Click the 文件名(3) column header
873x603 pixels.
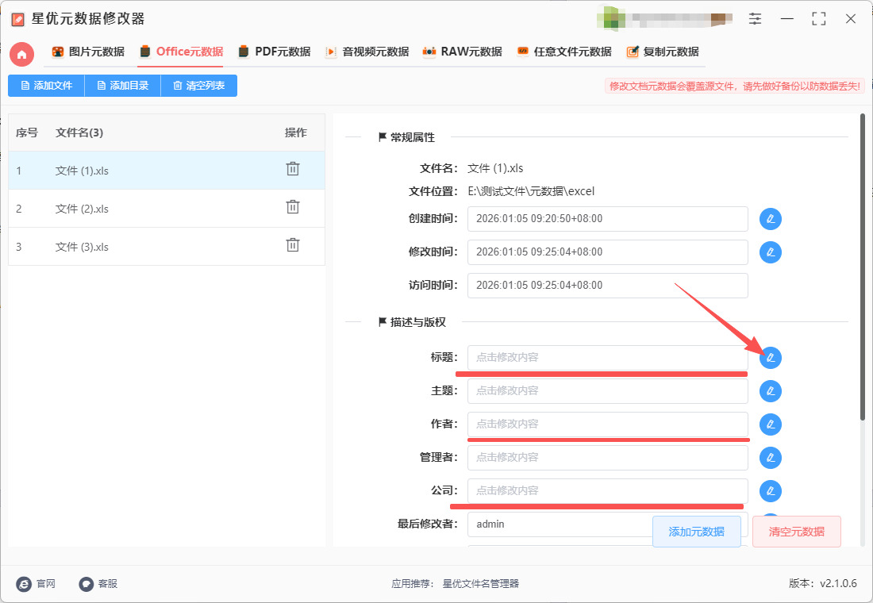79,133
